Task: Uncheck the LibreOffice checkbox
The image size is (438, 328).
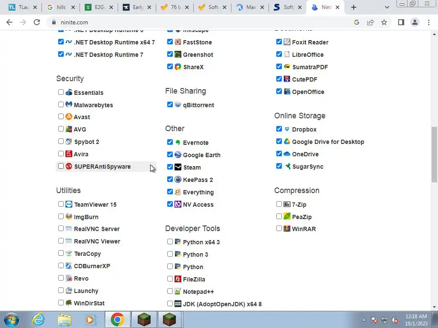Action: point(279,54)
